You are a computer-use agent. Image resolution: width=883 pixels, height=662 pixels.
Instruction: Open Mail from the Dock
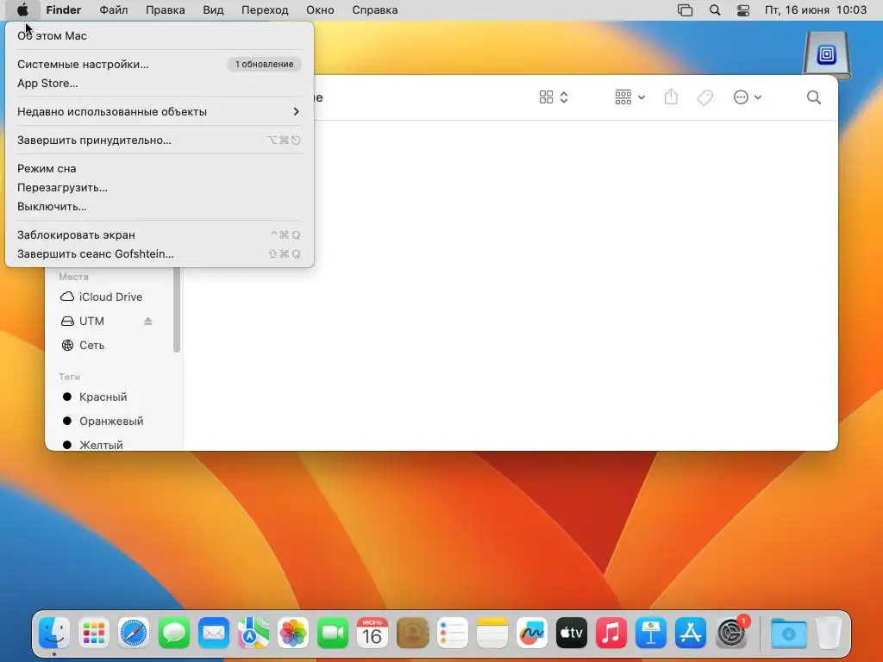click(x=214, y=634)
